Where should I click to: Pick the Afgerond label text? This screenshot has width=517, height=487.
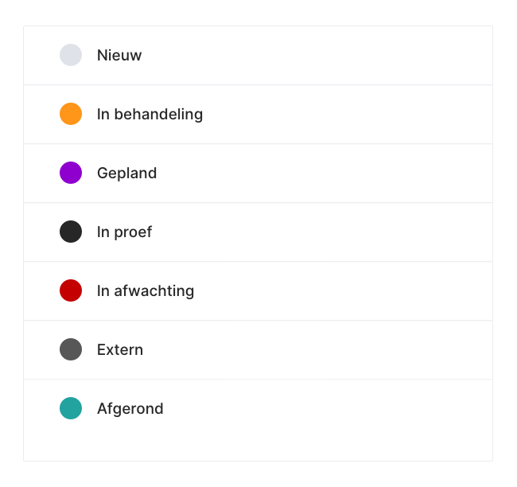130,409
